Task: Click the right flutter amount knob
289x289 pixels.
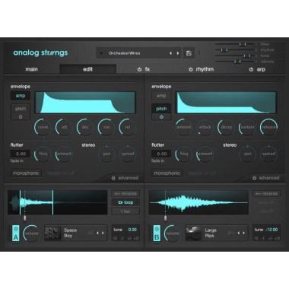Action: click(205, 154)
